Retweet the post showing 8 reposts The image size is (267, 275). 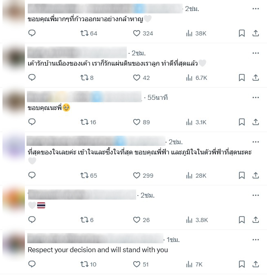click(x=87, y=77)
